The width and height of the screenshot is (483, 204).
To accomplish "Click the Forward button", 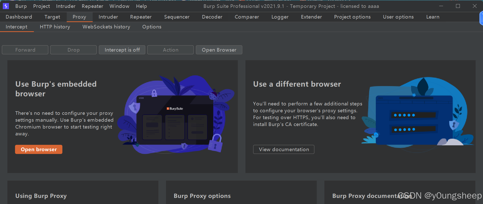I will tap(25, 50).
